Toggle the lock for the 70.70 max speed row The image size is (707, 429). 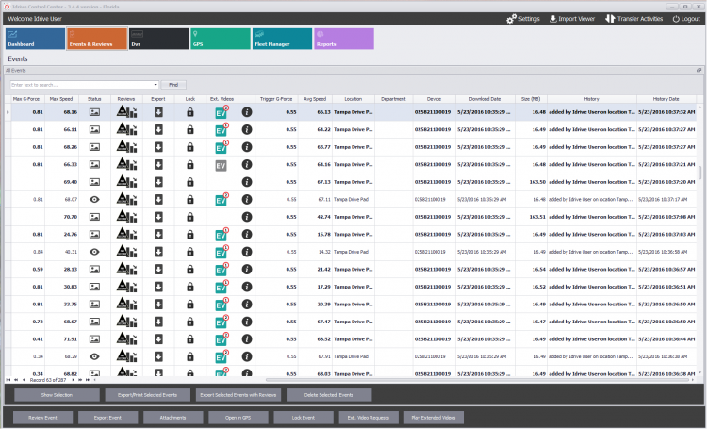pyautogui.click(x=190, y=217)
